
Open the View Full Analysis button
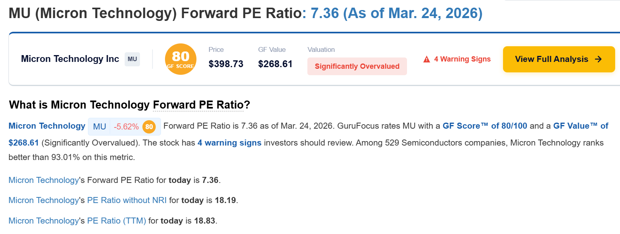coord(558,59)
